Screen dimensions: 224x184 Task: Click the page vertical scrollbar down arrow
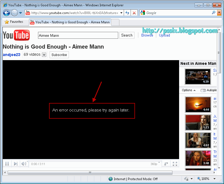coord(219,168)
